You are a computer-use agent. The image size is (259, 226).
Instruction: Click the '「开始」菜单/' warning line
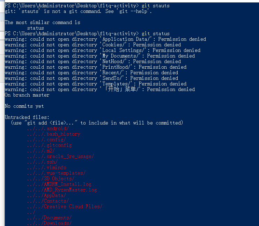tap(100, 90)
